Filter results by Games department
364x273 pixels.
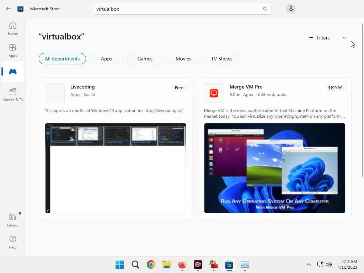coord(145,59)
